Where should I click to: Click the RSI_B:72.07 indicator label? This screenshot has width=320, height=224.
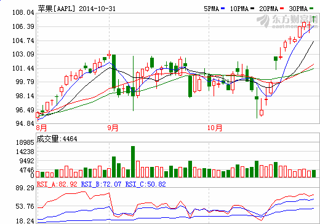[x=101, y=184]
